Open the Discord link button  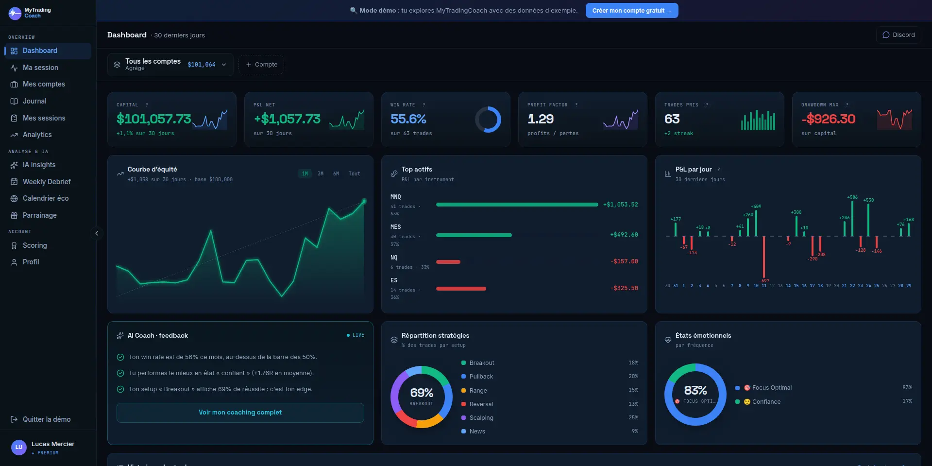(x=898, y=35)
